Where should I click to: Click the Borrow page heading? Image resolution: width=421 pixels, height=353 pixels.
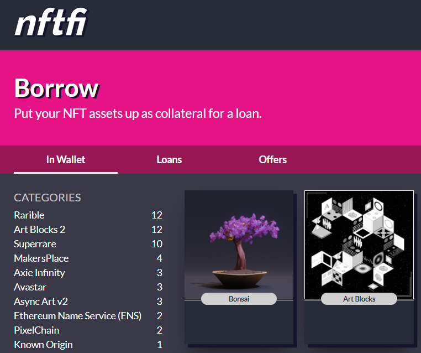coord(56,88)
